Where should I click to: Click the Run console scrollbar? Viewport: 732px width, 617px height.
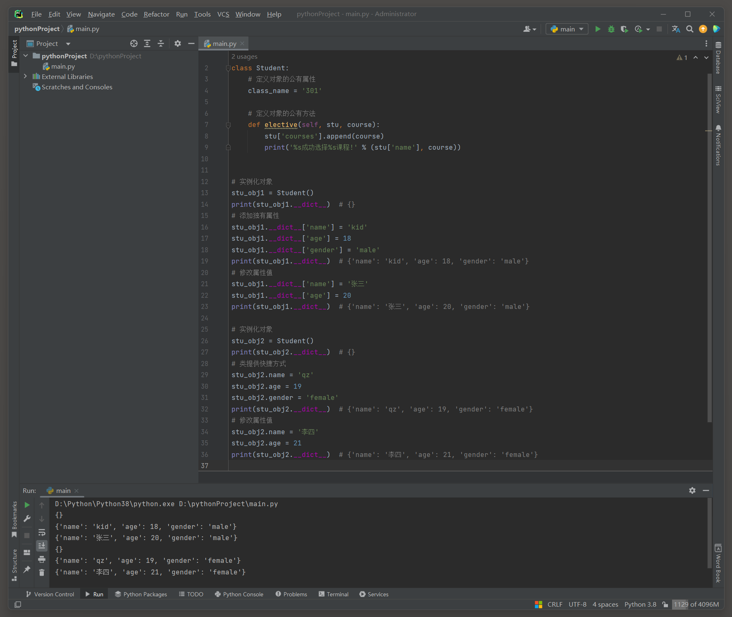pyautogui.click(x=709, y=533)
